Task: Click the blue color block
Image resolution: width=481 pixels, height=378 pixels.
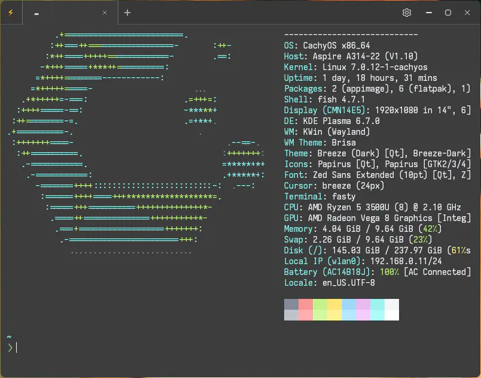Action: point(349,310)
